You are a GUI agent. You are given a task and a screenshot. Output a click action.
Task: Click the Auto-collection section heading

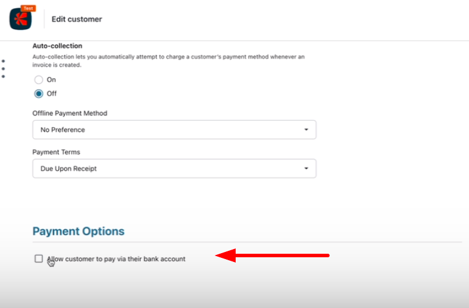tap(57, 45)
